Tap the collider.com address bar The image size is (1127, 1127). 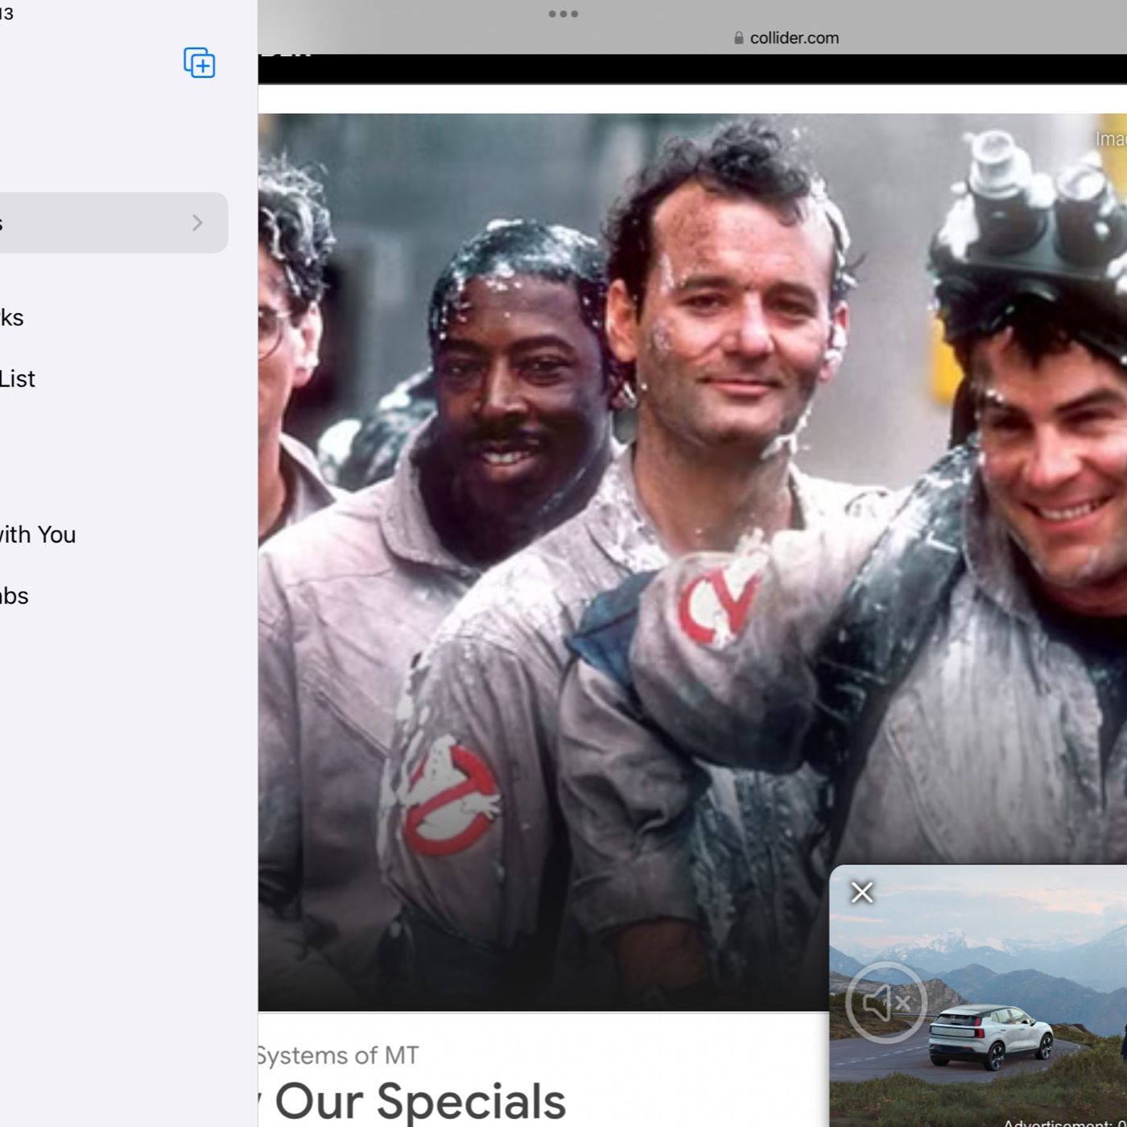click(x=786, y=38)
